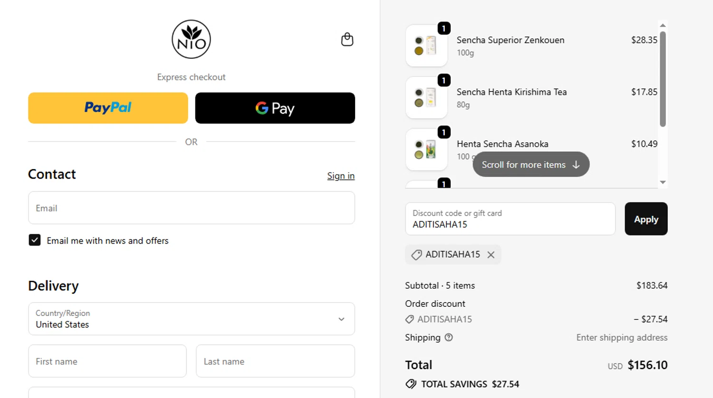This screenshot has width=713, height=398.
Task: Click the $28.35 item price
Action: coord(644,40)
